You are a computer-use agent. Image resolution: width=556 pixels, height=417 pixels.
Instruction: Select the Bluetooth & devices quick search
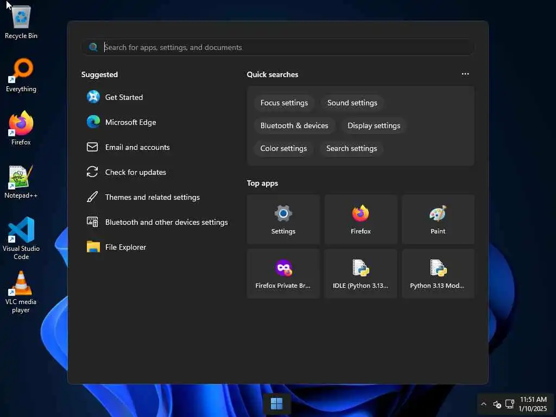(294, 125)
